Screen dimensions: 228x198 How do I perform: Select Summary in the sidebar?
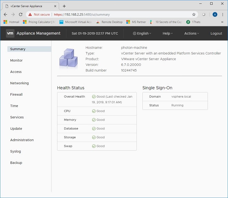coord(29,49)
